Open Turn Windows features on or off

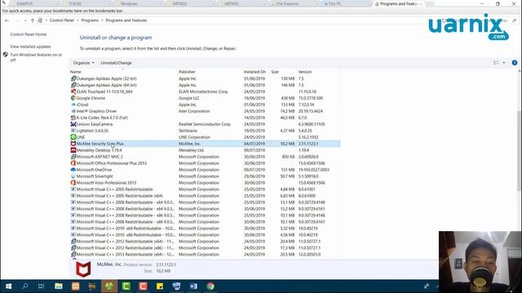[36, 57]
